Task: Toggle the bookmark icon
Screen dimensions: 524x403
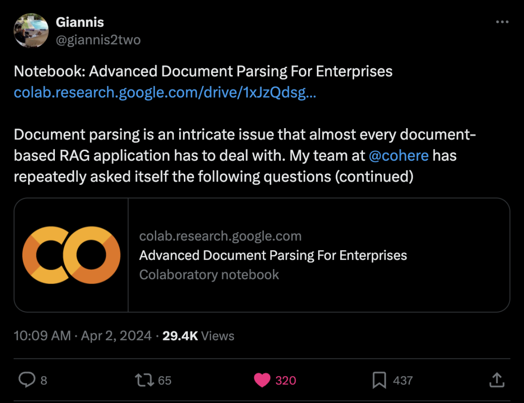Action: click(379, 380)
